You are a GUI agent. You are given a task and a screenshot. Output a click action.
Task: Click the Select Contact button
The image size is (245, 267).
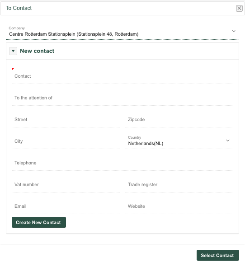pos(218,255)
